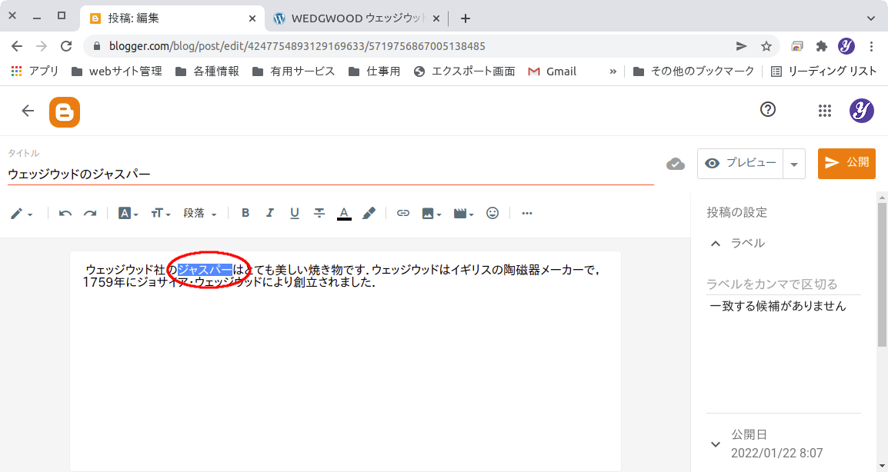Click the プレビュー preview button
This screenshot has width=888, height=472.
click(x=740, y=164)
